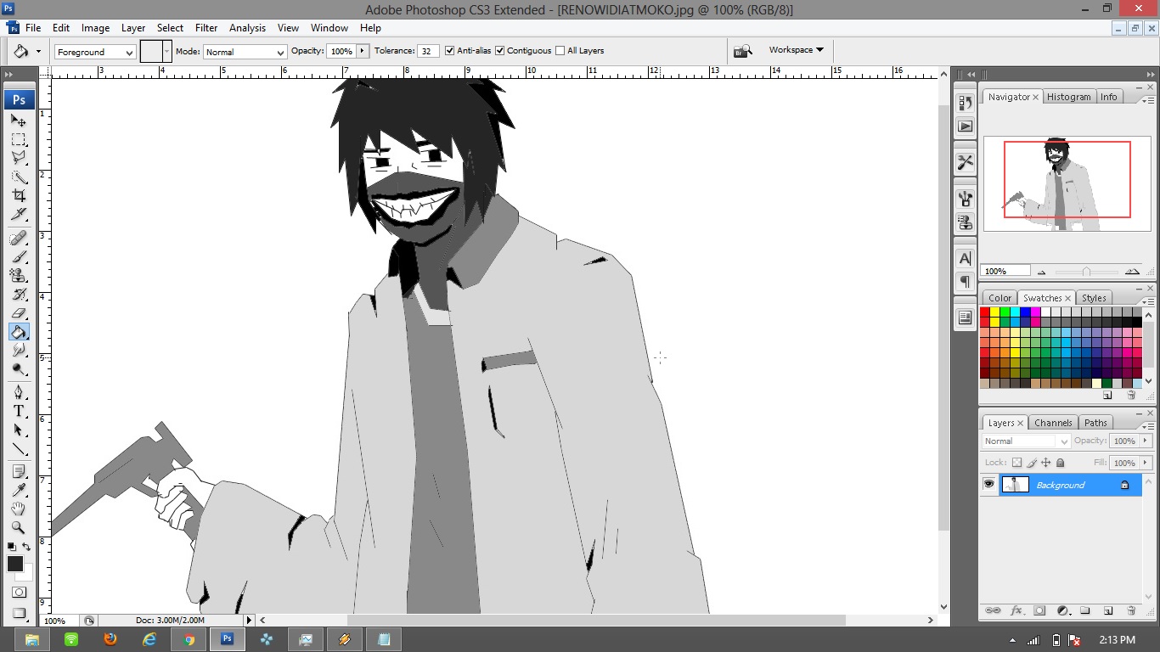The image size is (1160, 652).
Task: Select the Crop tool
Action: pos(19,194)
